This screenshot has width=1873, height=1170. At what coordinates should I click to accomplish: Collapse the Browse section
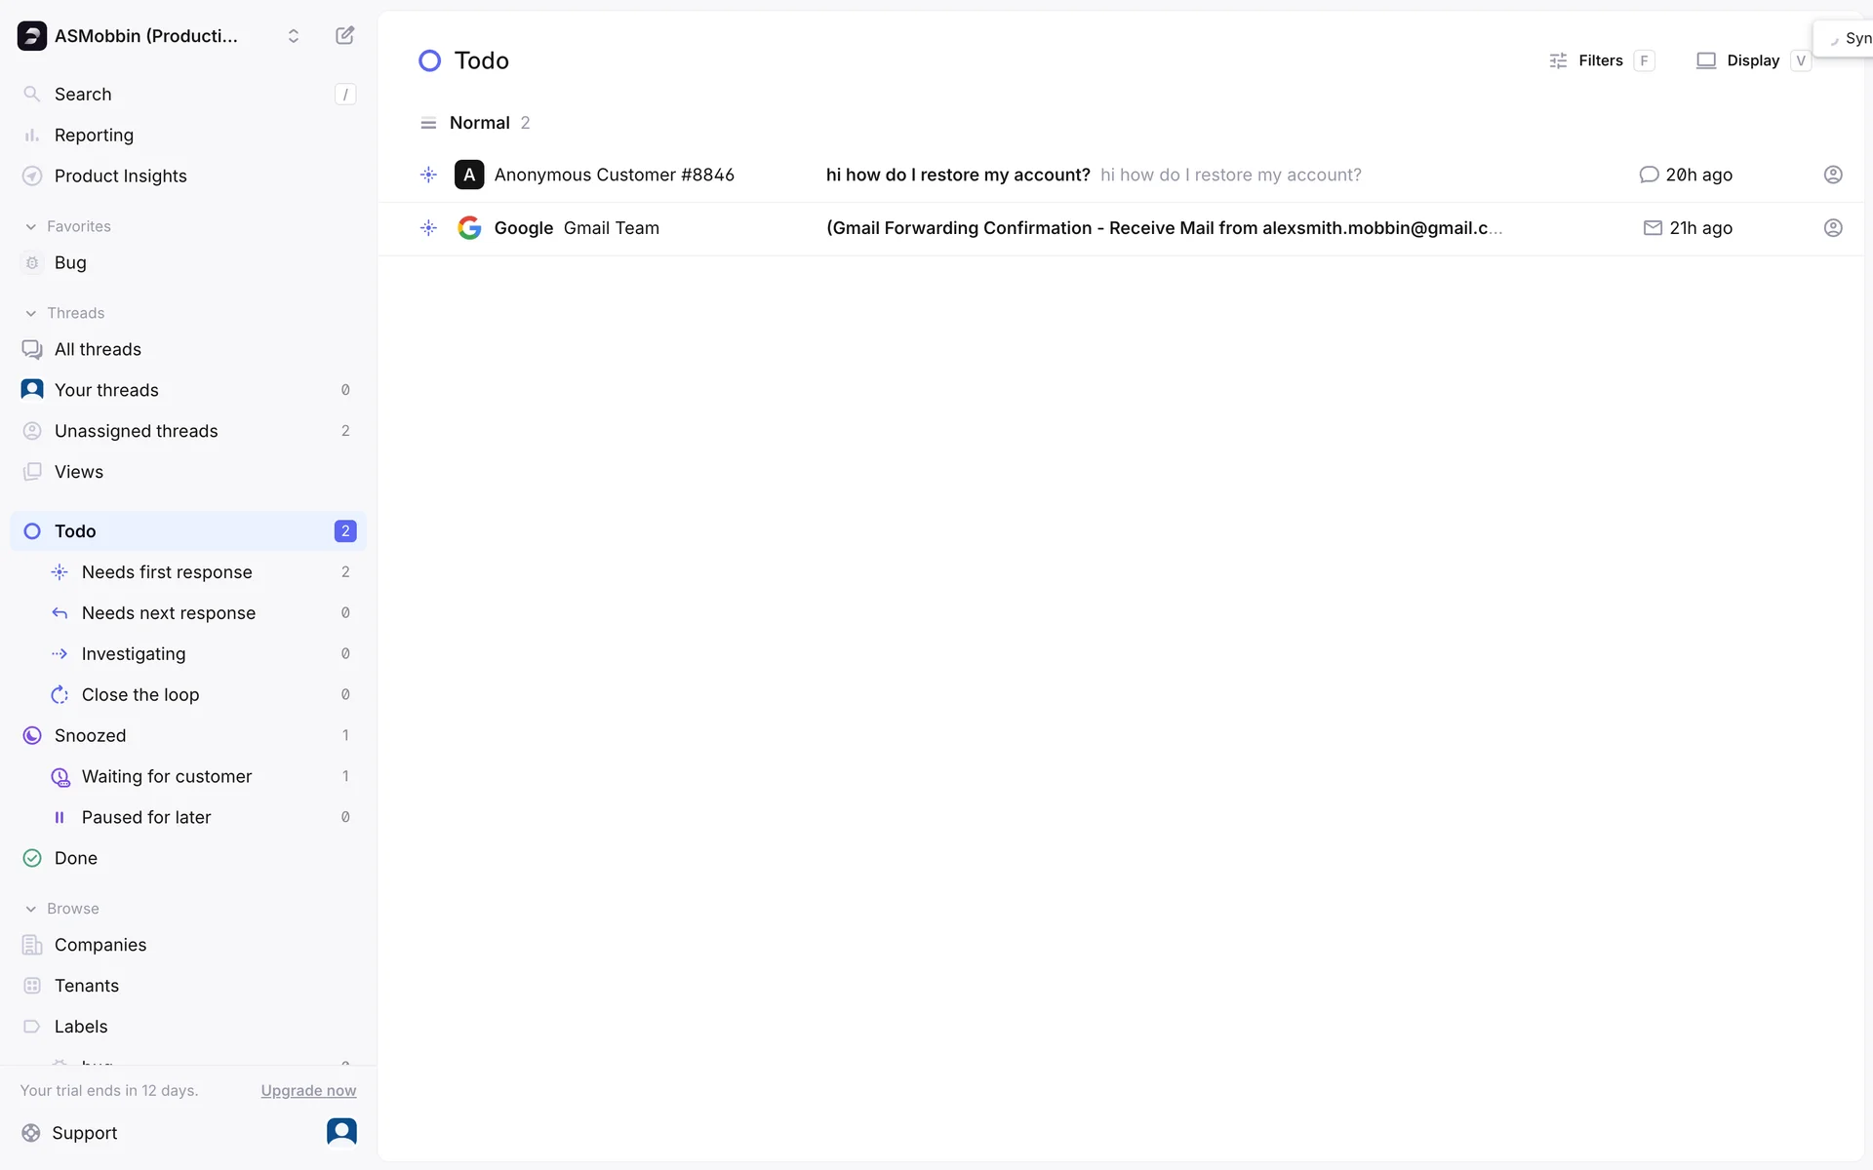click(31, 909)
